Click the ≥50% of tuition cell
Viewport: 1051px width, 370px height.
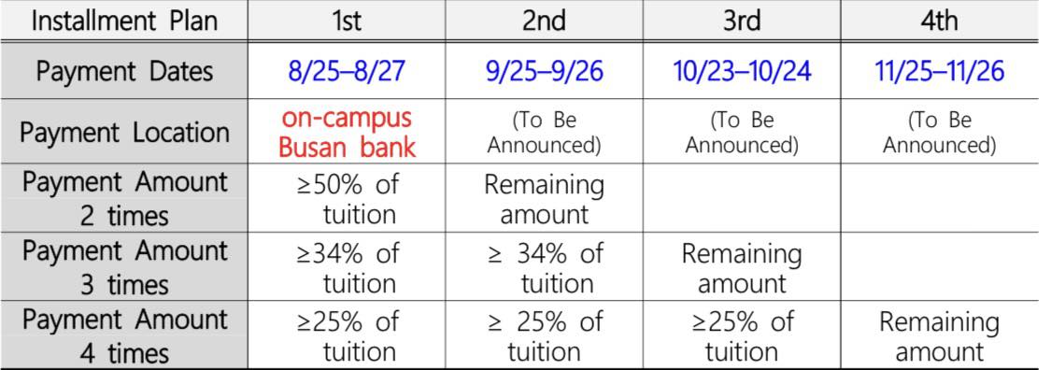347,199
